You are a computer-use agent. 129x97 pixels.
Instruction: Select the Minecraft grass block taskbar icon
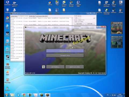tap(42, 95)
